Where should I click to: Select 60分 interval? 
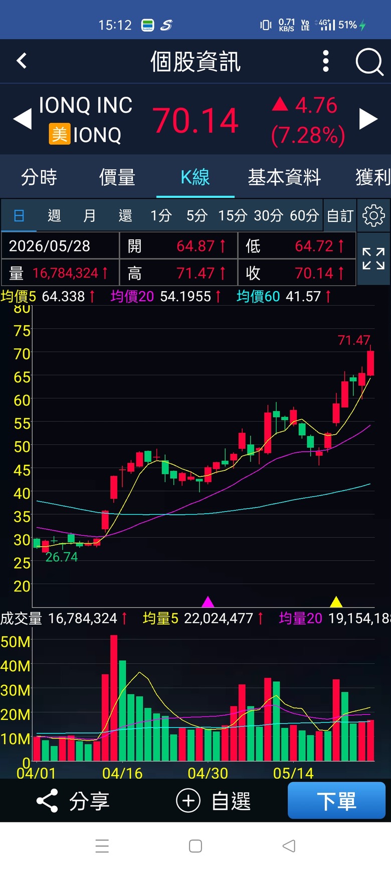(x=304, y=215)
